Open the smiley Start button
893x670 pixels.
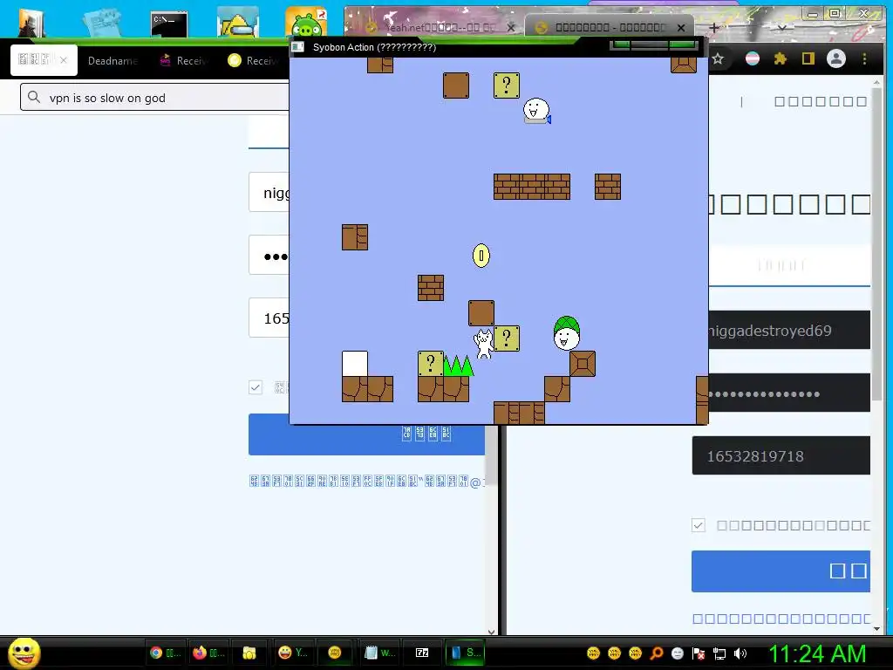click(24, 653)
